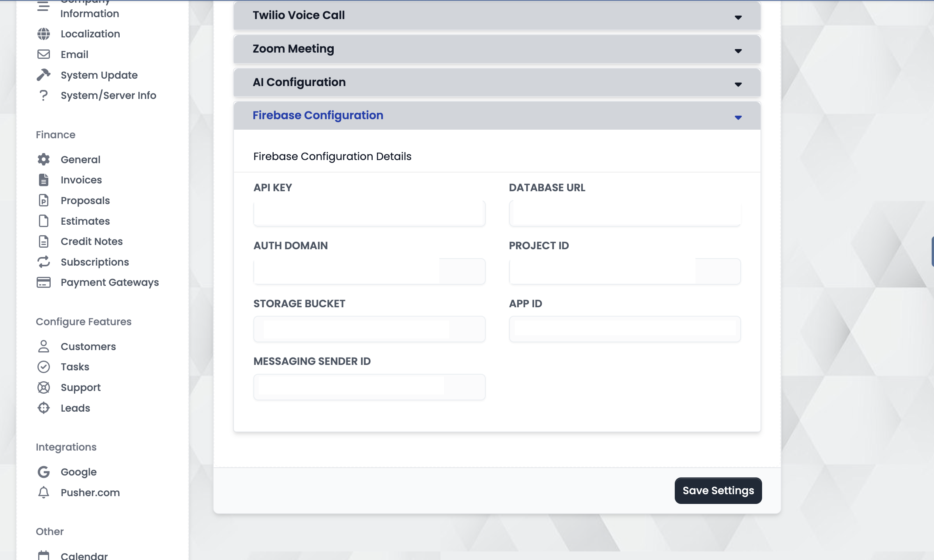
Task: Click the Pusher.com bell icon
Action: click(x=44, y=492)
